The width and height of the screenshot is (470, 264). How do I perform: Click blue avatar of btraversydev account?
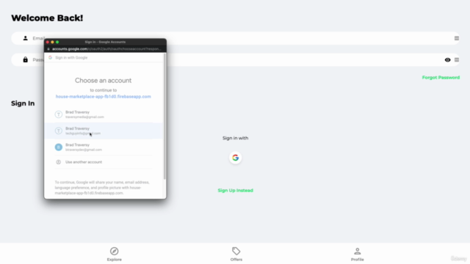pyautogui.click(x=59, y=147)
